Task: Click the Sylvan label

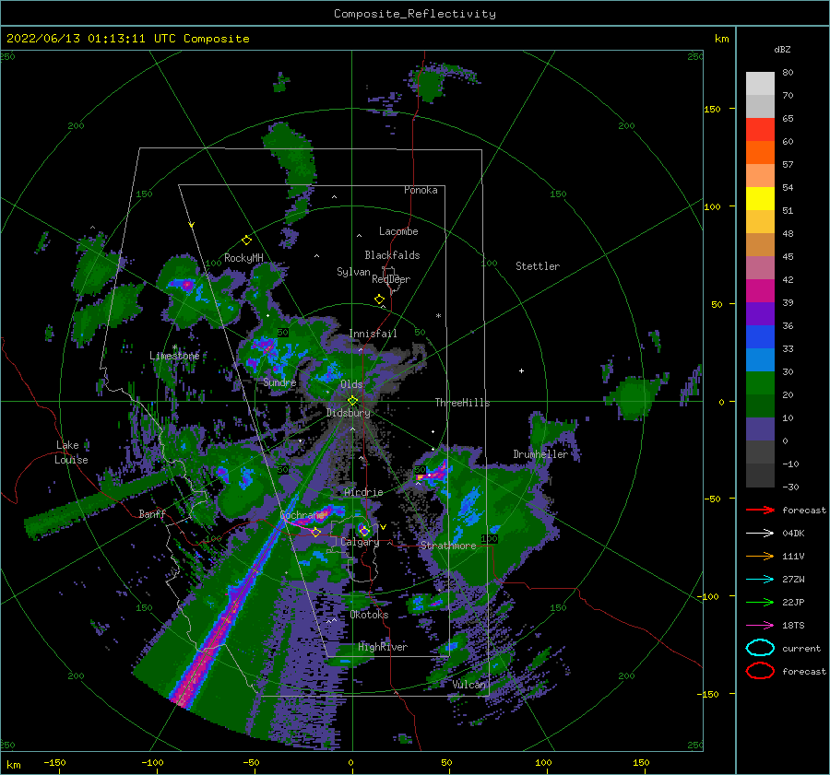Action: 353,272
